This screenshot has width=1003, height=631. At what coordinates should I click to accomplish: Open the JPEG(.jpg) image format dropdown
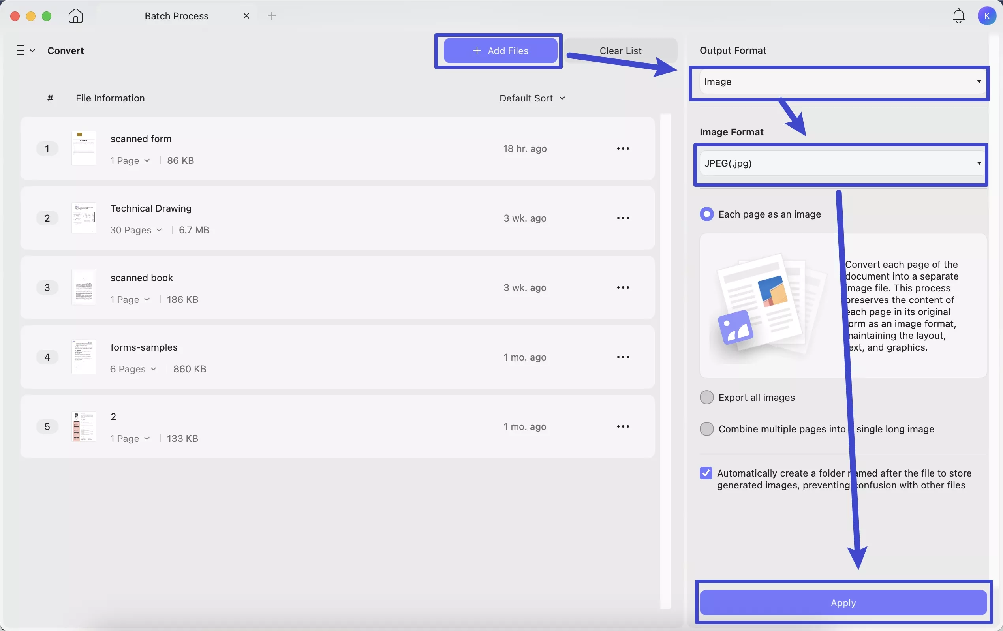click(841, 163)
